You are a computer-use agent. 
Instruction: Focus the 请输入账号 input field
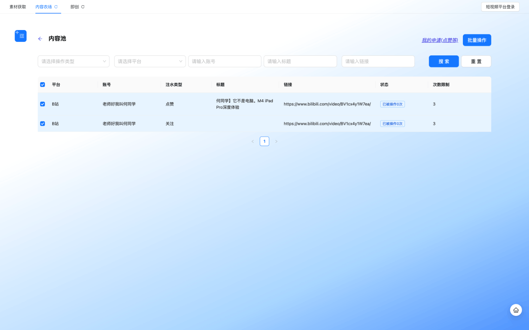tap(225, 61)
